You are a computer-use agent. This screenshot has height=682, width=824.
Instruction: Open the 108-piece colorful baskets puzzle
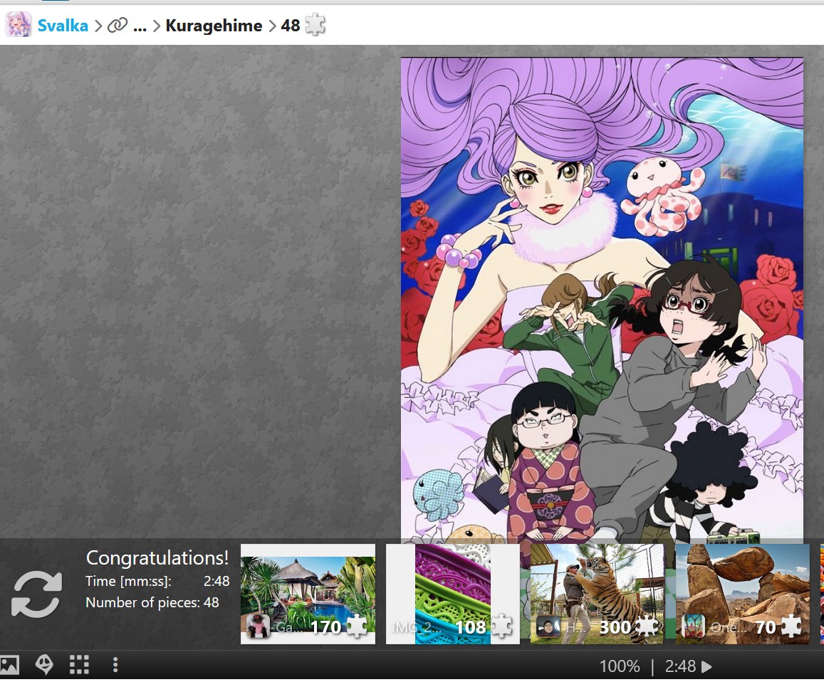(x=453, y=594)
